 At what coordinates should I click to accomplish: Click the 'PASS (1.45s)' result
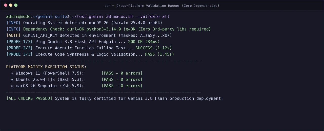pyautogui.click(x=160, y=54)
